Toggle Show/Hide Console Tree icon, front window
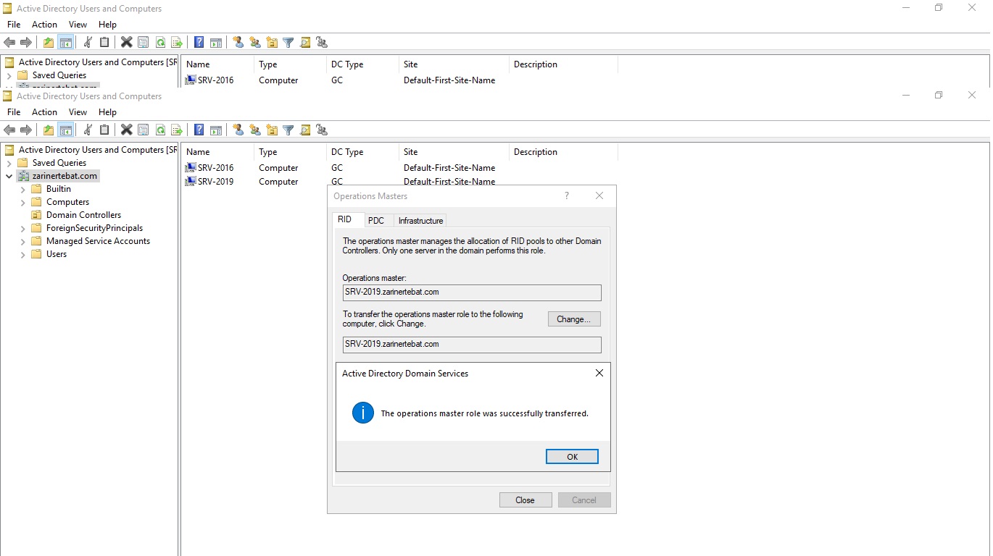 coord(65,130)
